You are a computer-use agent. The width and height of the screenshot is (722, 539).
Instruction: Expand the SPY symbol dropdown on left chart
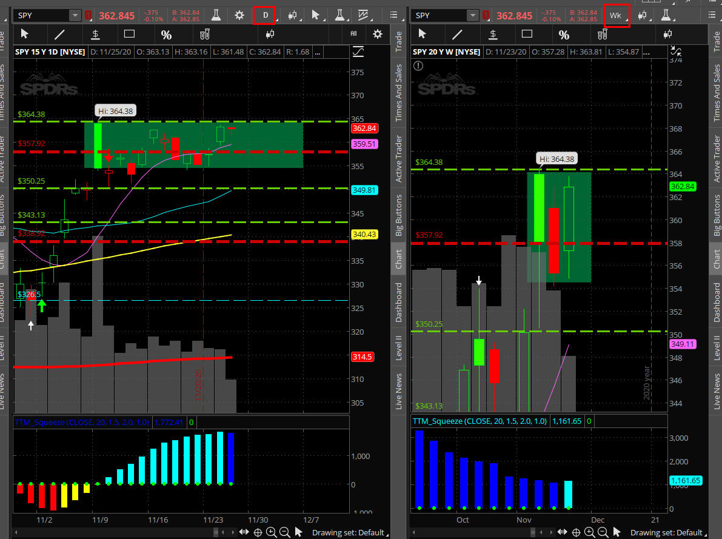click(x=75, y=15)
